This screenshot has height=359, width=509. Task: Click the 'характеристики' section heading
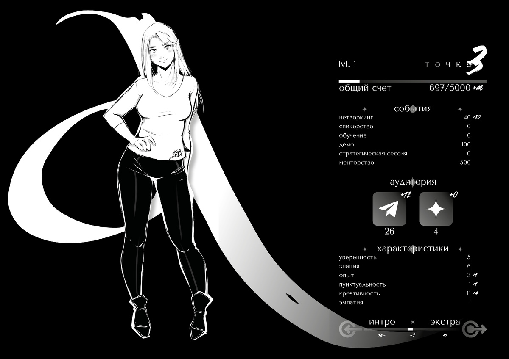pos(413,249)
